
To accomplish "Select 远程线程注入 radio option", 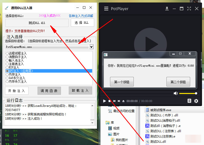I will [16, 53].
